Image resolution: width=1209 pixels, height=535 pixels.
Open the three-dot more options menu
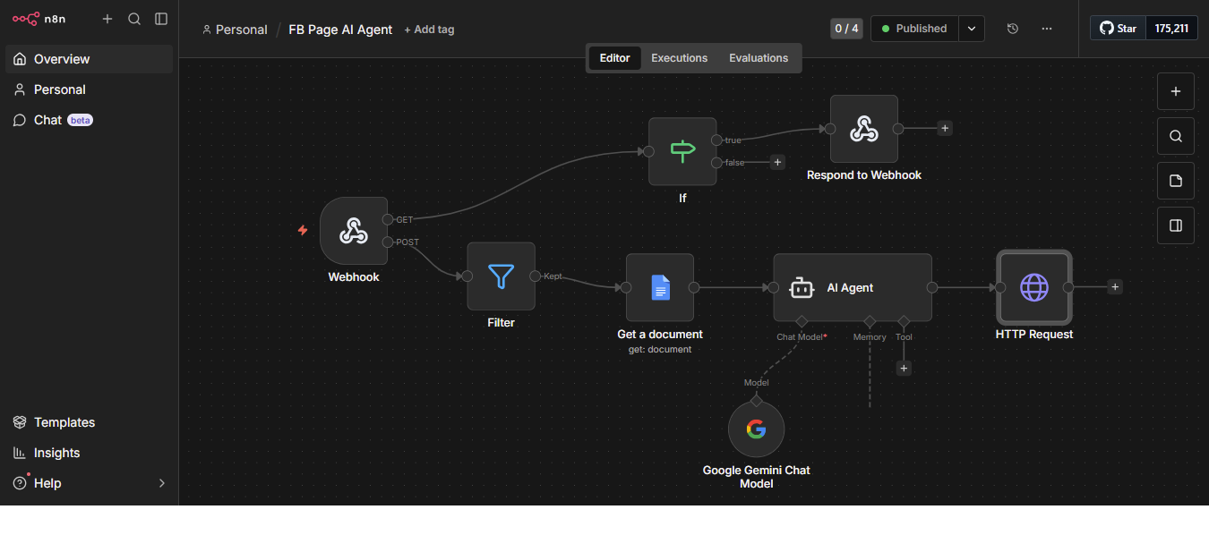click(1047, 29)
